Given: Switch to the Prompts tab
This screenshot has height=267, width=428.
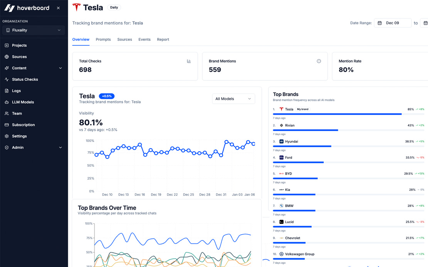Looking at the screenshot, I should click(x=103, y=40).
